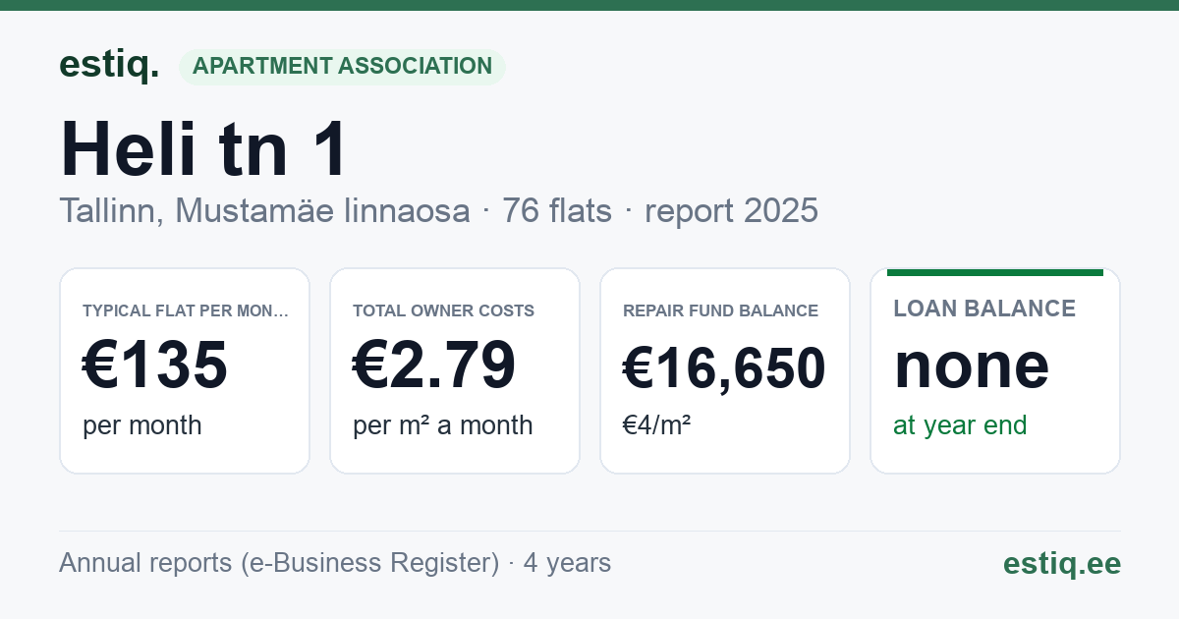The width and height of the screenshot is (1179, 619).
Task: Open the estiq.ee link
Action: [1061, 563]
